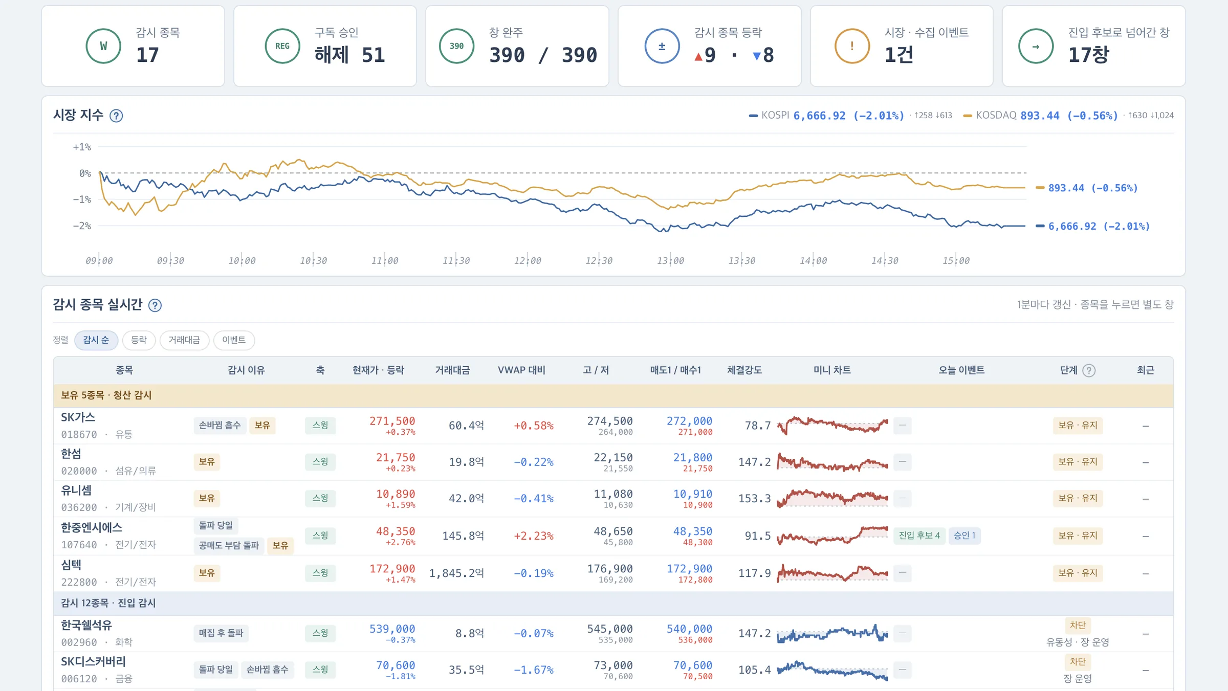Click the W icon on 감시 종목 card

click(x=103, y=46)
